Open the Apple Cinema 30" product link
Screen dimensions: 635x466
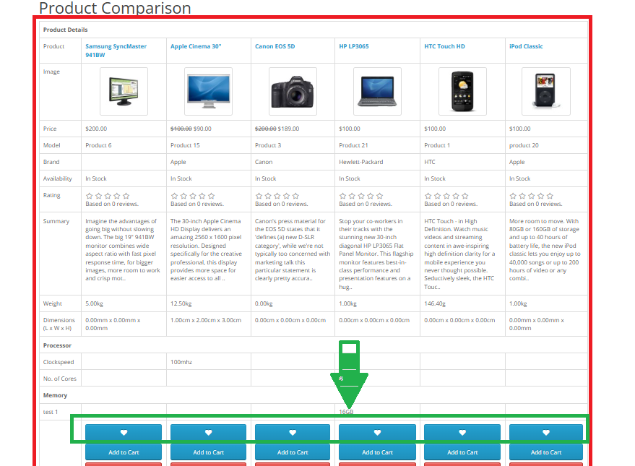point(196,46)
